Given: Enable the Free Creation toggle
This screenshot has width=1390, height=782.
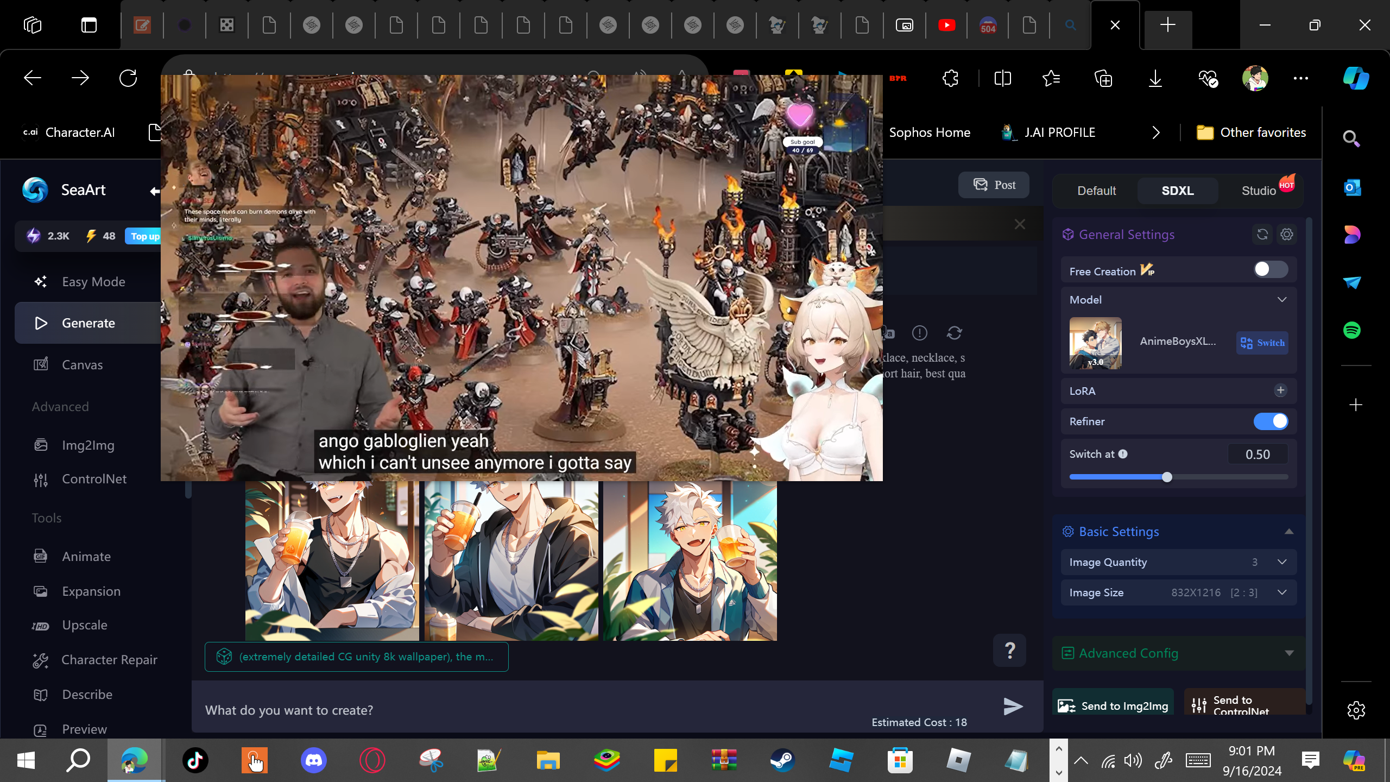Looking at the screenshot, I should [x=1271, y=269].
